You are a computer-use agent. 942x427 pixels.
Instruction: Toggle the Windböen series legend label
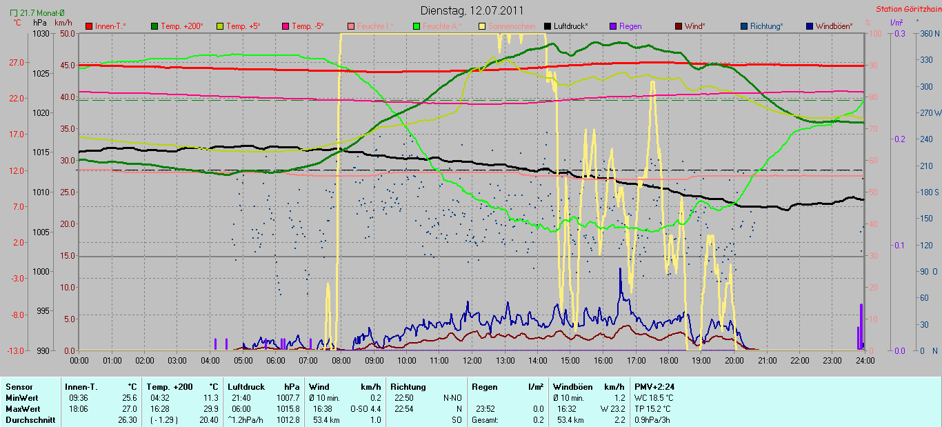tap(833, 26)
